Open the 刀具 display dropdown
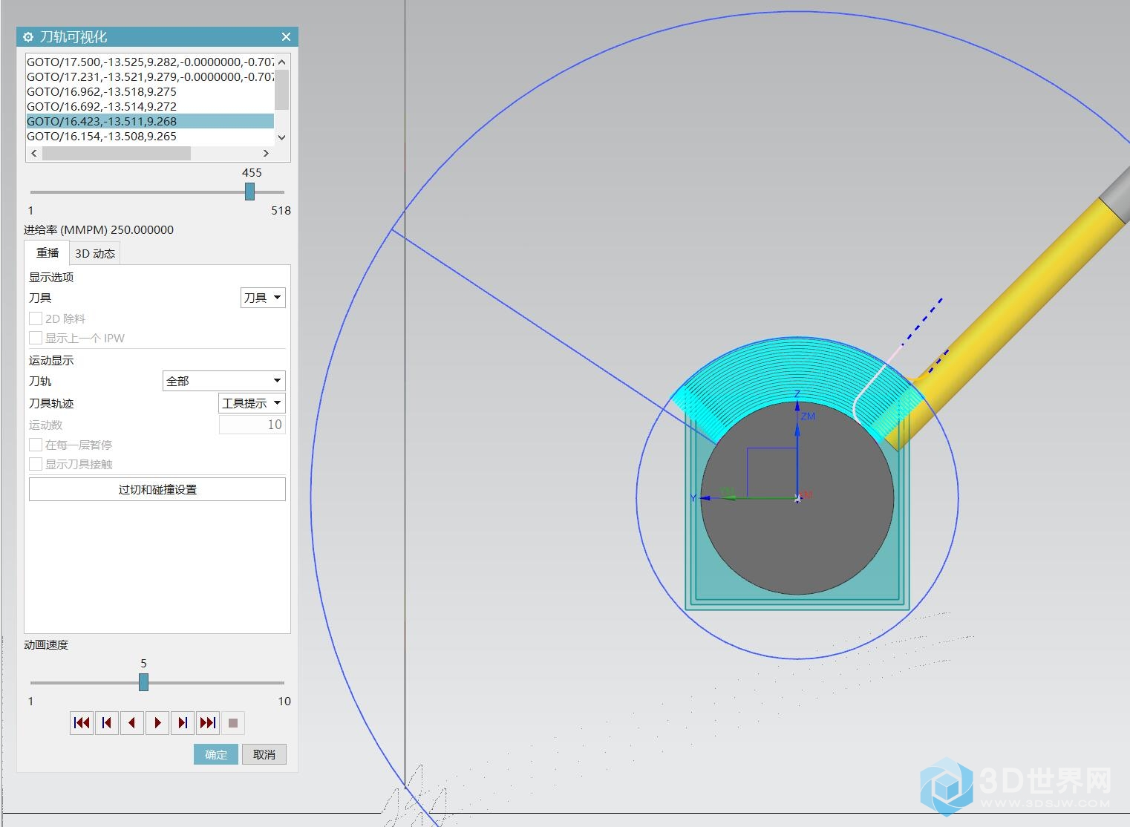Viewport: 1130px width, 827px height. (x=263, y=298)
